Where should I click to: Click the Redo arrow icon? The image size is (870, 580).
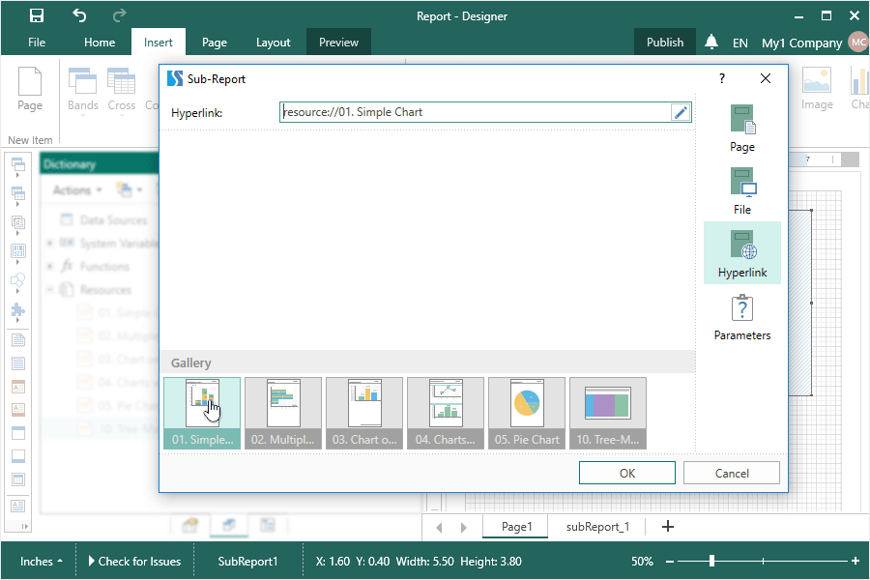coord(119,15)
